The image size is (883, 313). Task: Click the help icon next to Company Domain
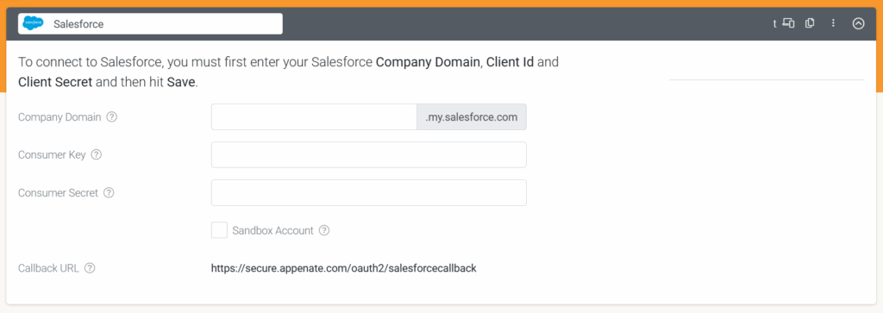click(x=111, y=117)
